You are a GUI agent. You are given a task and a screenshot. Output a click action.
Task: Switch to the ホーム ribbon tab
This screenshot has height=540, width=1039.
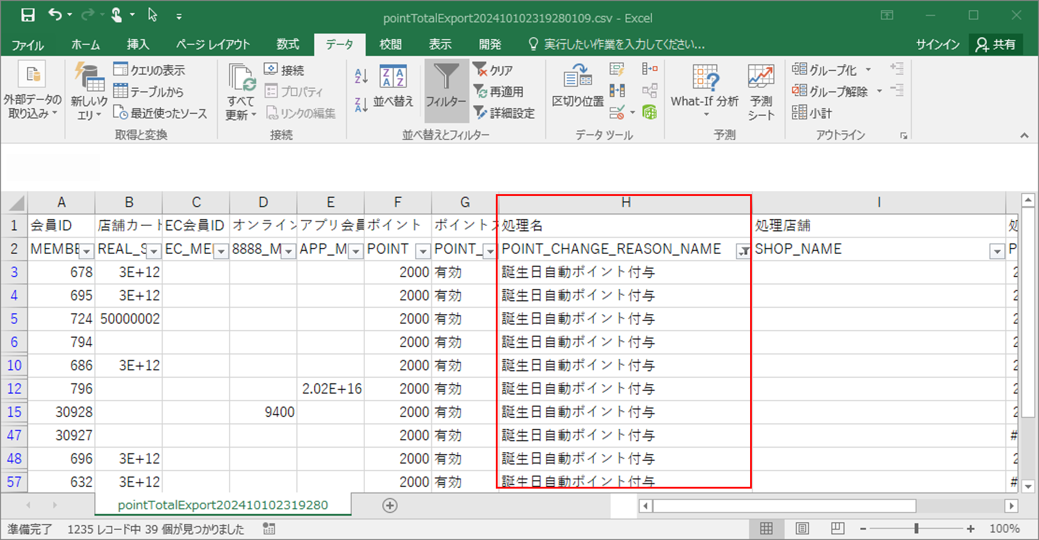tap(86, 44)
